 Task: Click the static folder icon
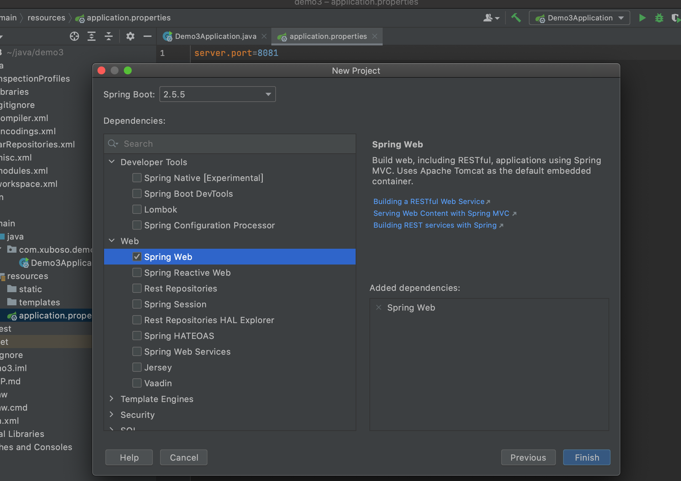click(x=12, y=289)
